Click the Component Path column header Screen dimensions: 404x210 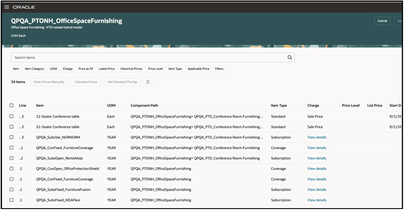144,105
